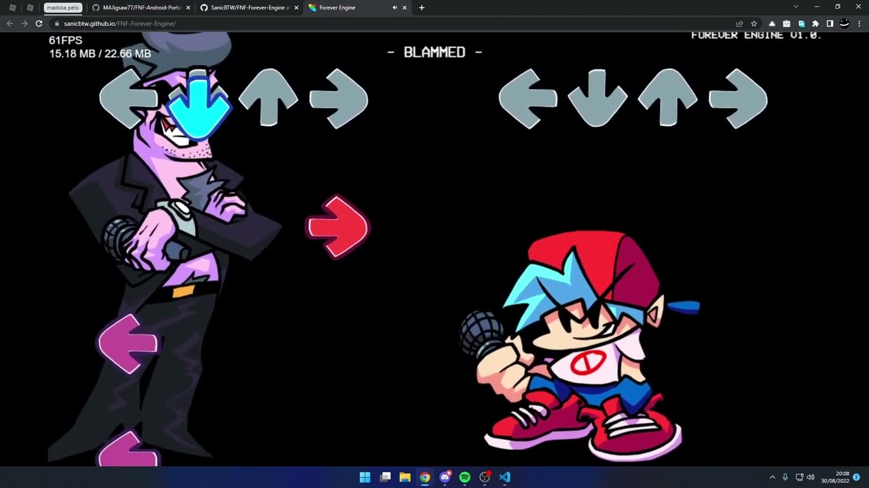Open Spotify from the taskbar
This screenshot has height=488, width=869.
click(x=464, y=477)
